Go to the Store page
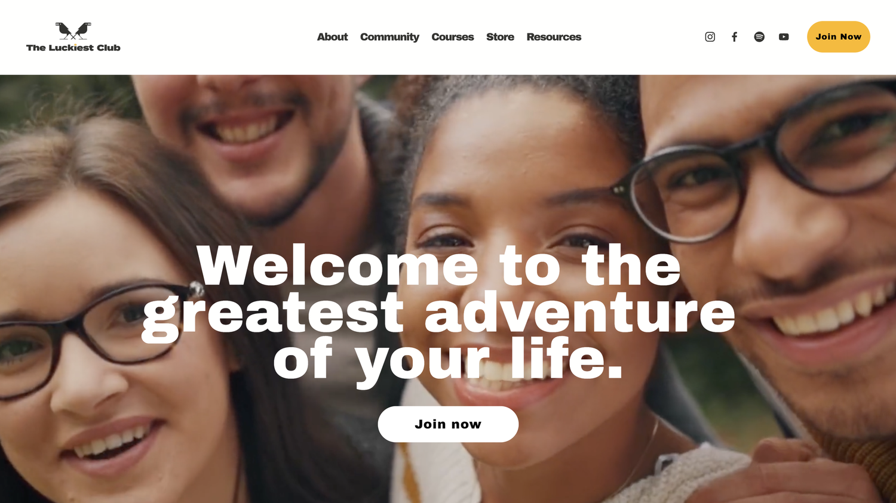 [x=500, y=37]
